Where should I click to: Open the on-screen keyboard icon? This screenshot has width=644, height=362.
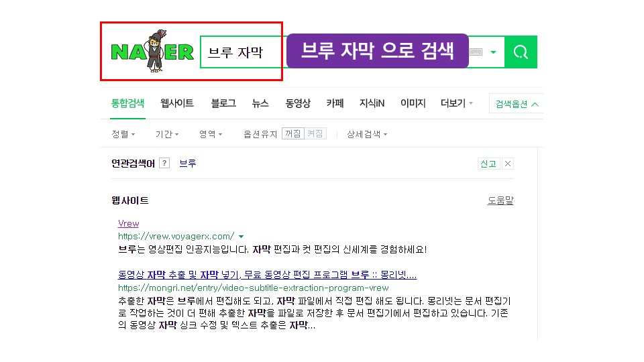click(476, 52)
